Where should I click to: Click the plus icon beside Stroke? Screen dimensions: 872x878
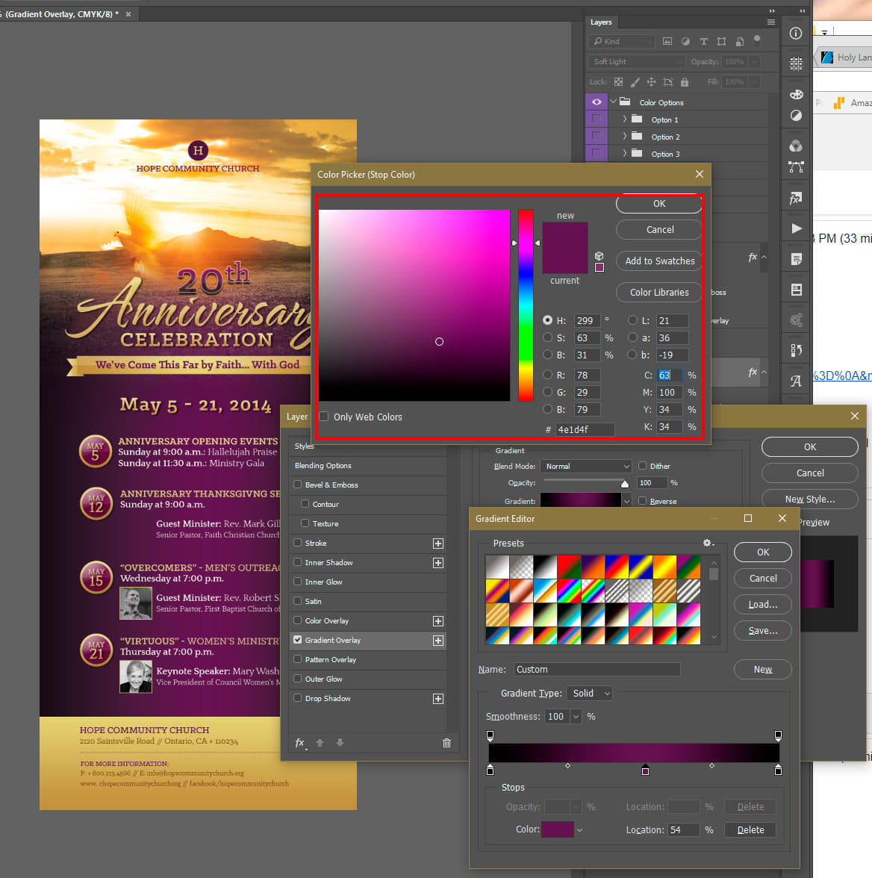(x=438, y=544)
